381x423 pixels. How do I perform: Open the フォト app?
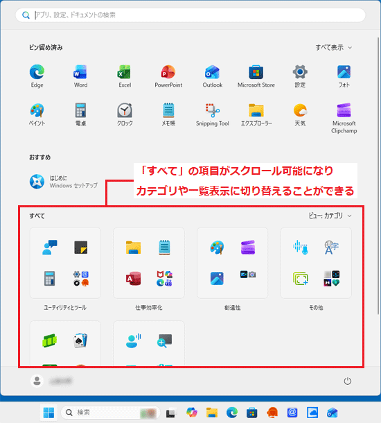[x=344, y=76]
